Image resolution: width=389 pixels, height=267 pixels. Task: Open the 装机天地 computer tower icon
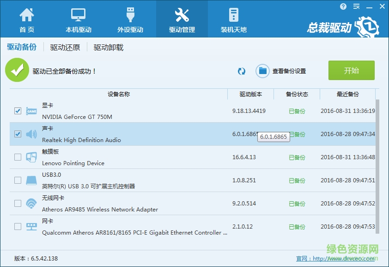pos(233,15)
